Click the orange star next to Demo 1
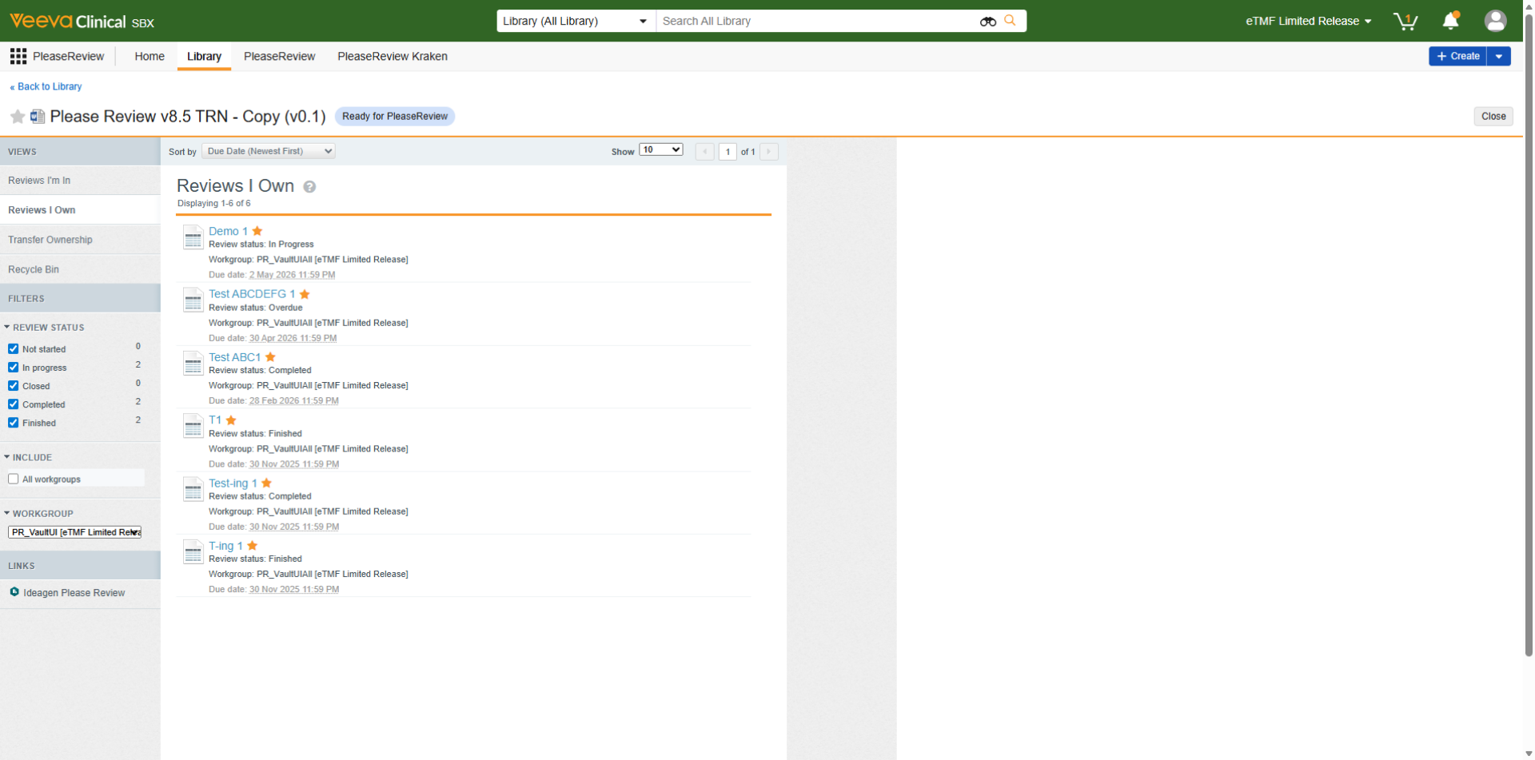This screenshot has width=1535, height=760. pyautogui.click(x=257, y=231)
